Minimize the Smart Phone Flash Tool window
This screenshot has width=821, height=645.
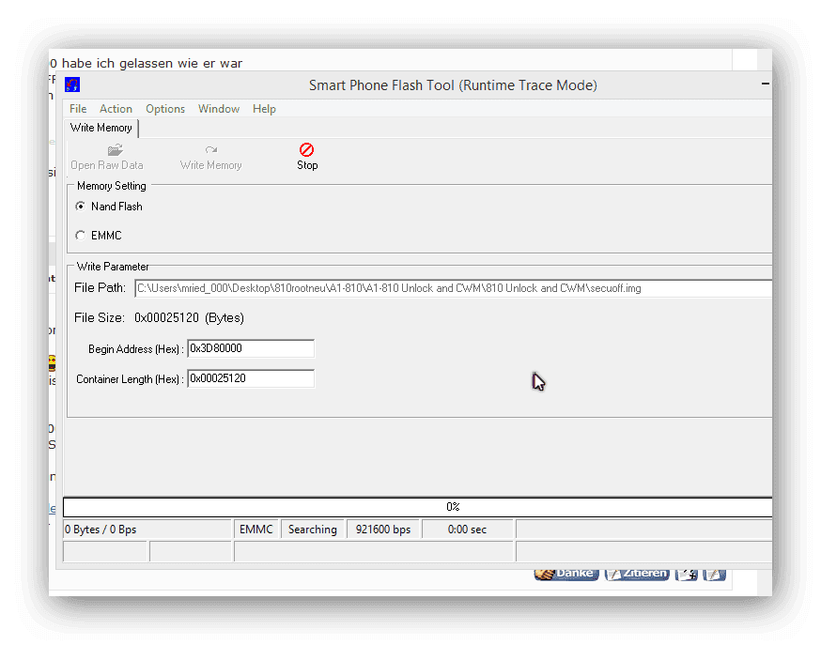pos(766,84)
